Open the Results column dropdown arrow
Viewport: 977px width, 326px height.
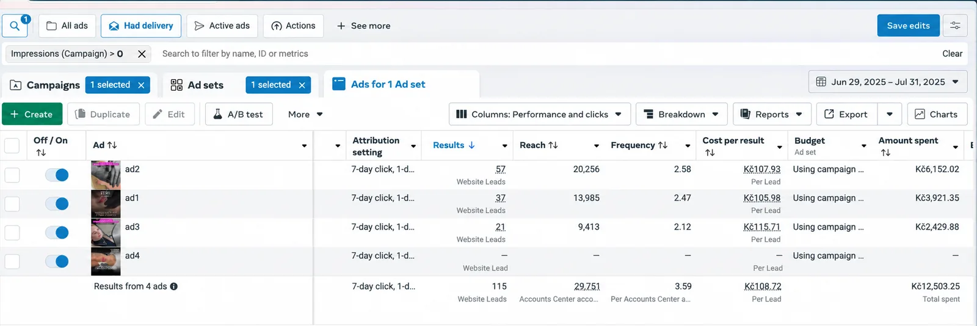click(x=504, y=146)
